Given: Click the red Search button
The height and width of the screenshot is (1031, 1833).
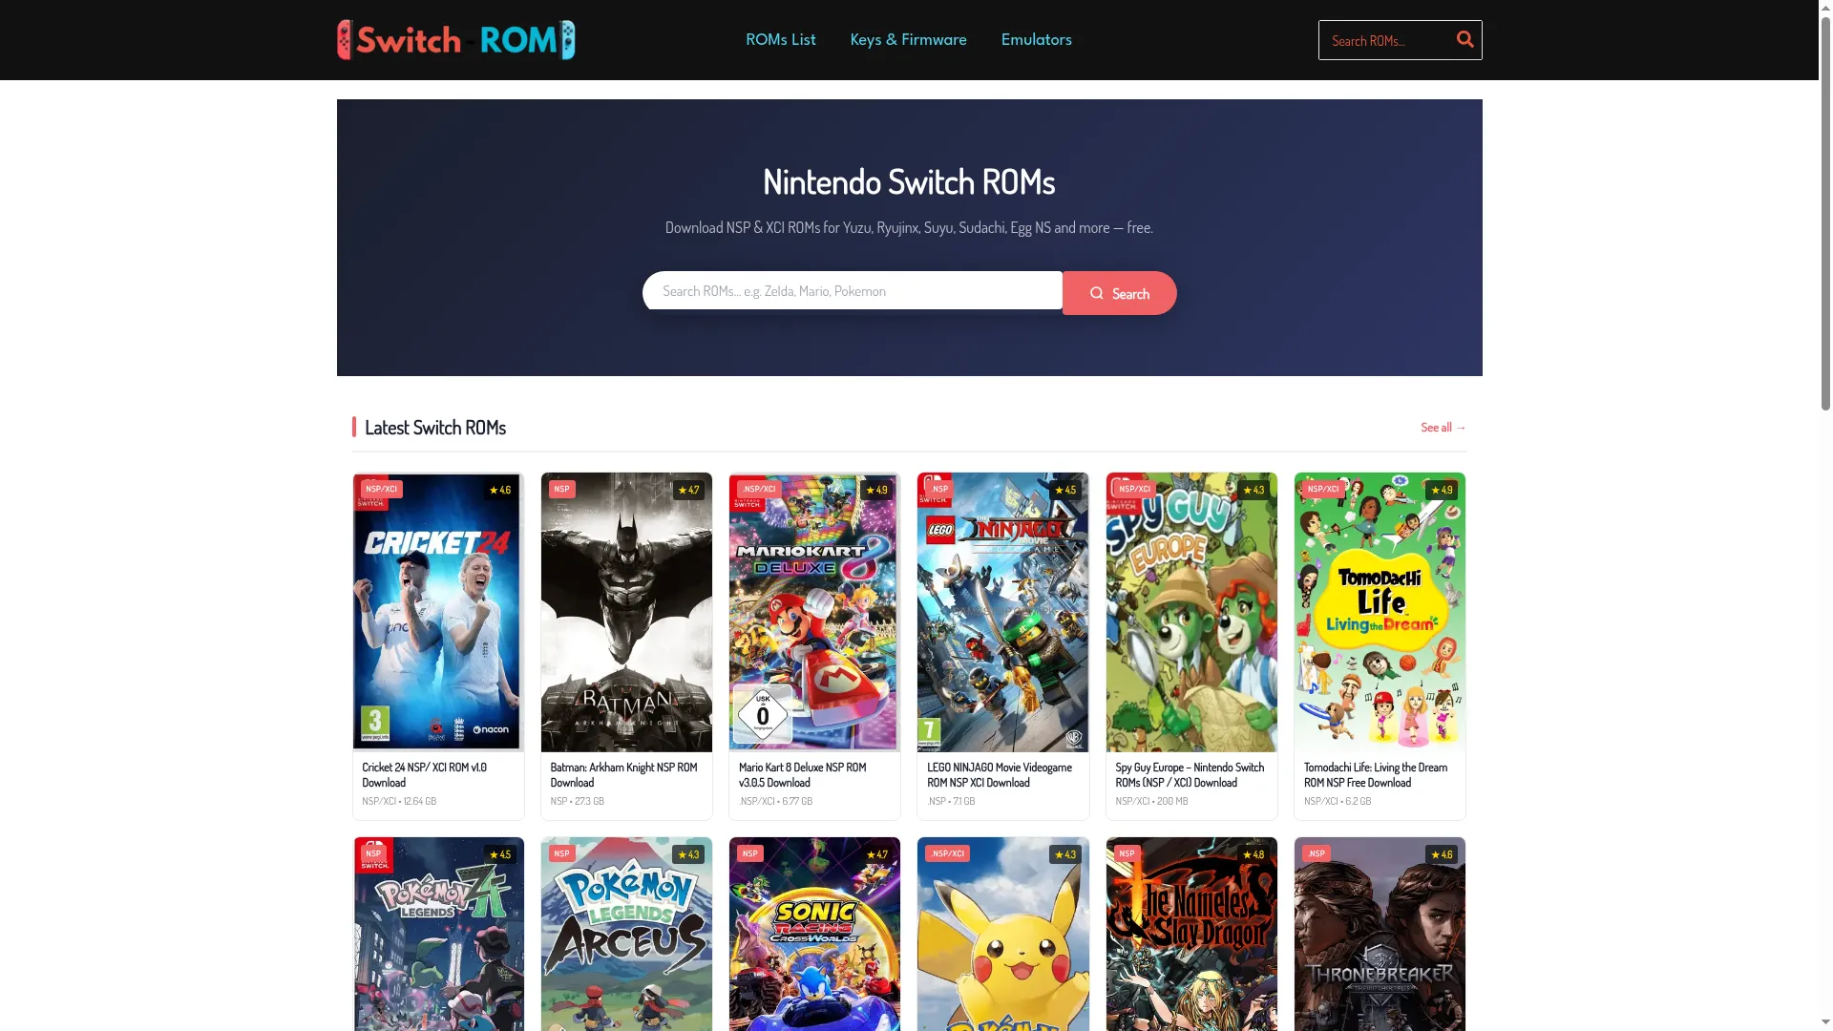Looking at the screenshot, I should click(x=1119, y=293).
